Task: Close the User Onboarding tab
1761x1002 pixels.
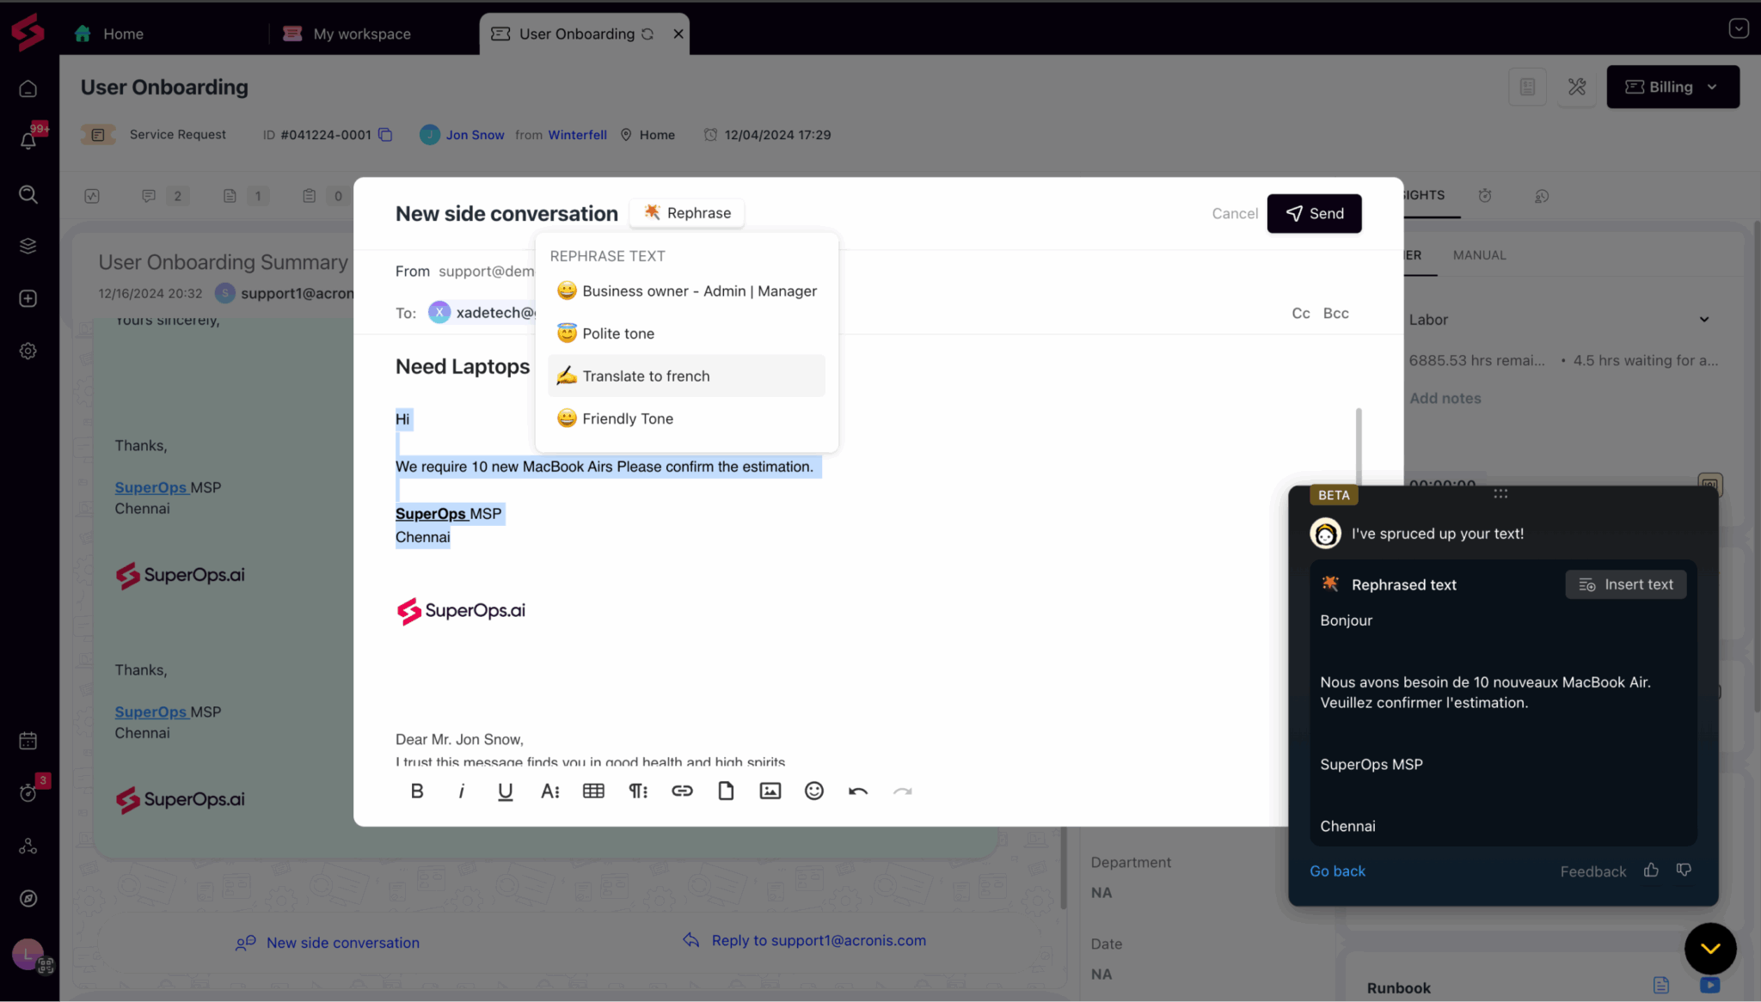Action: coord(678,34)
